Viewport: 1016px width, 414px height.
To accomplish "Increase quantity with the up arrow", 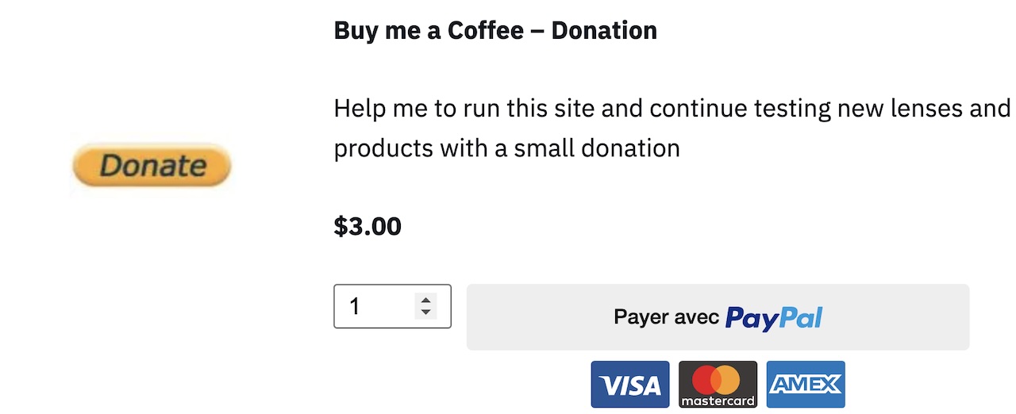I will point(426,300).
